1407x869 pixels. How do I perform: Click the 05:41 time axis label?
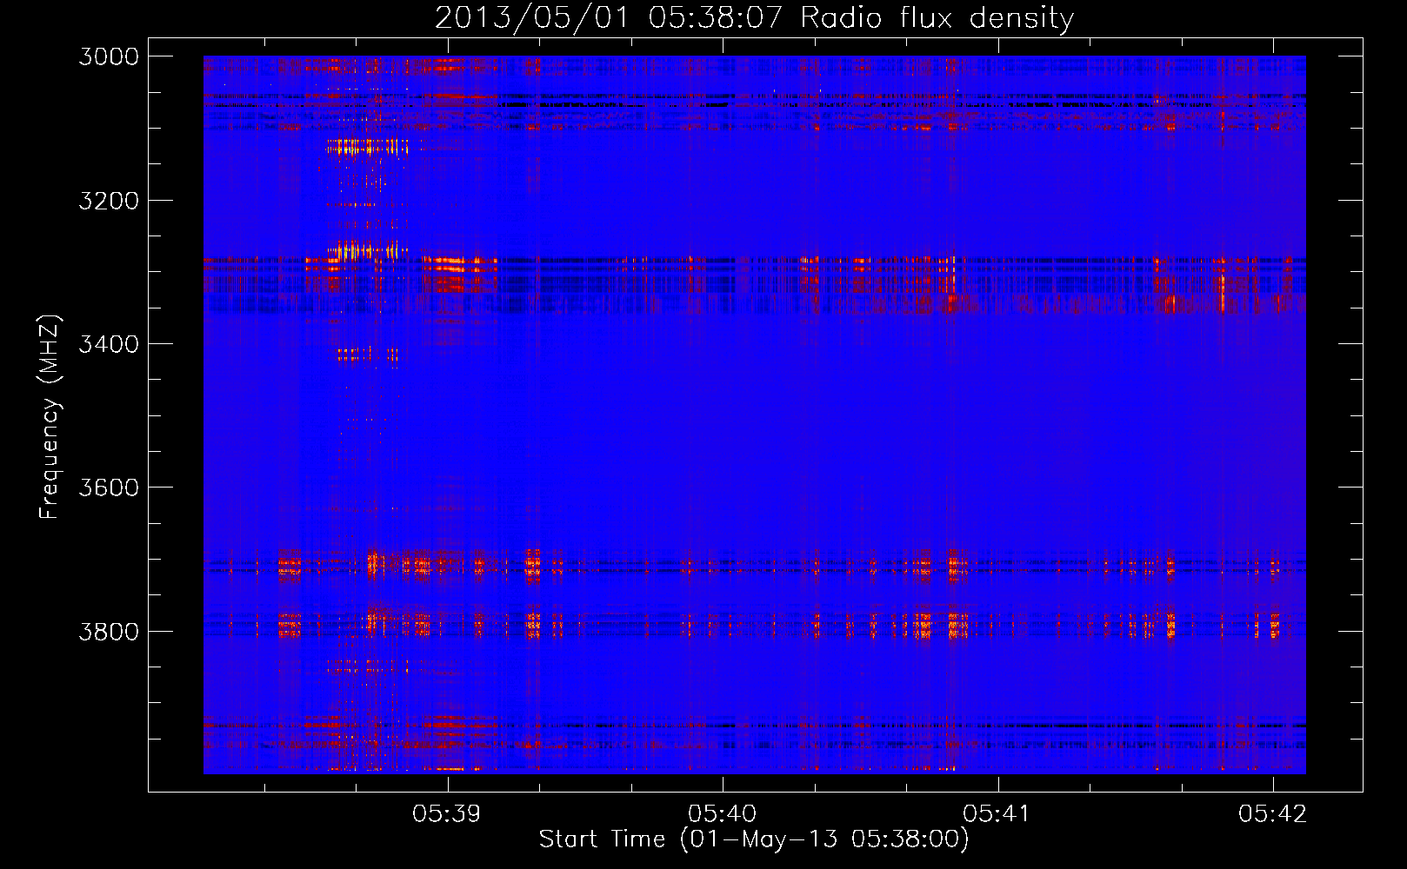point(997,813)
